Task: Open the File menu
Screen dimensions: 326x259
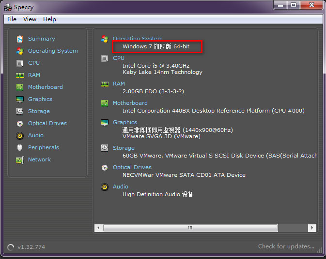Action: tap(12, 19)
